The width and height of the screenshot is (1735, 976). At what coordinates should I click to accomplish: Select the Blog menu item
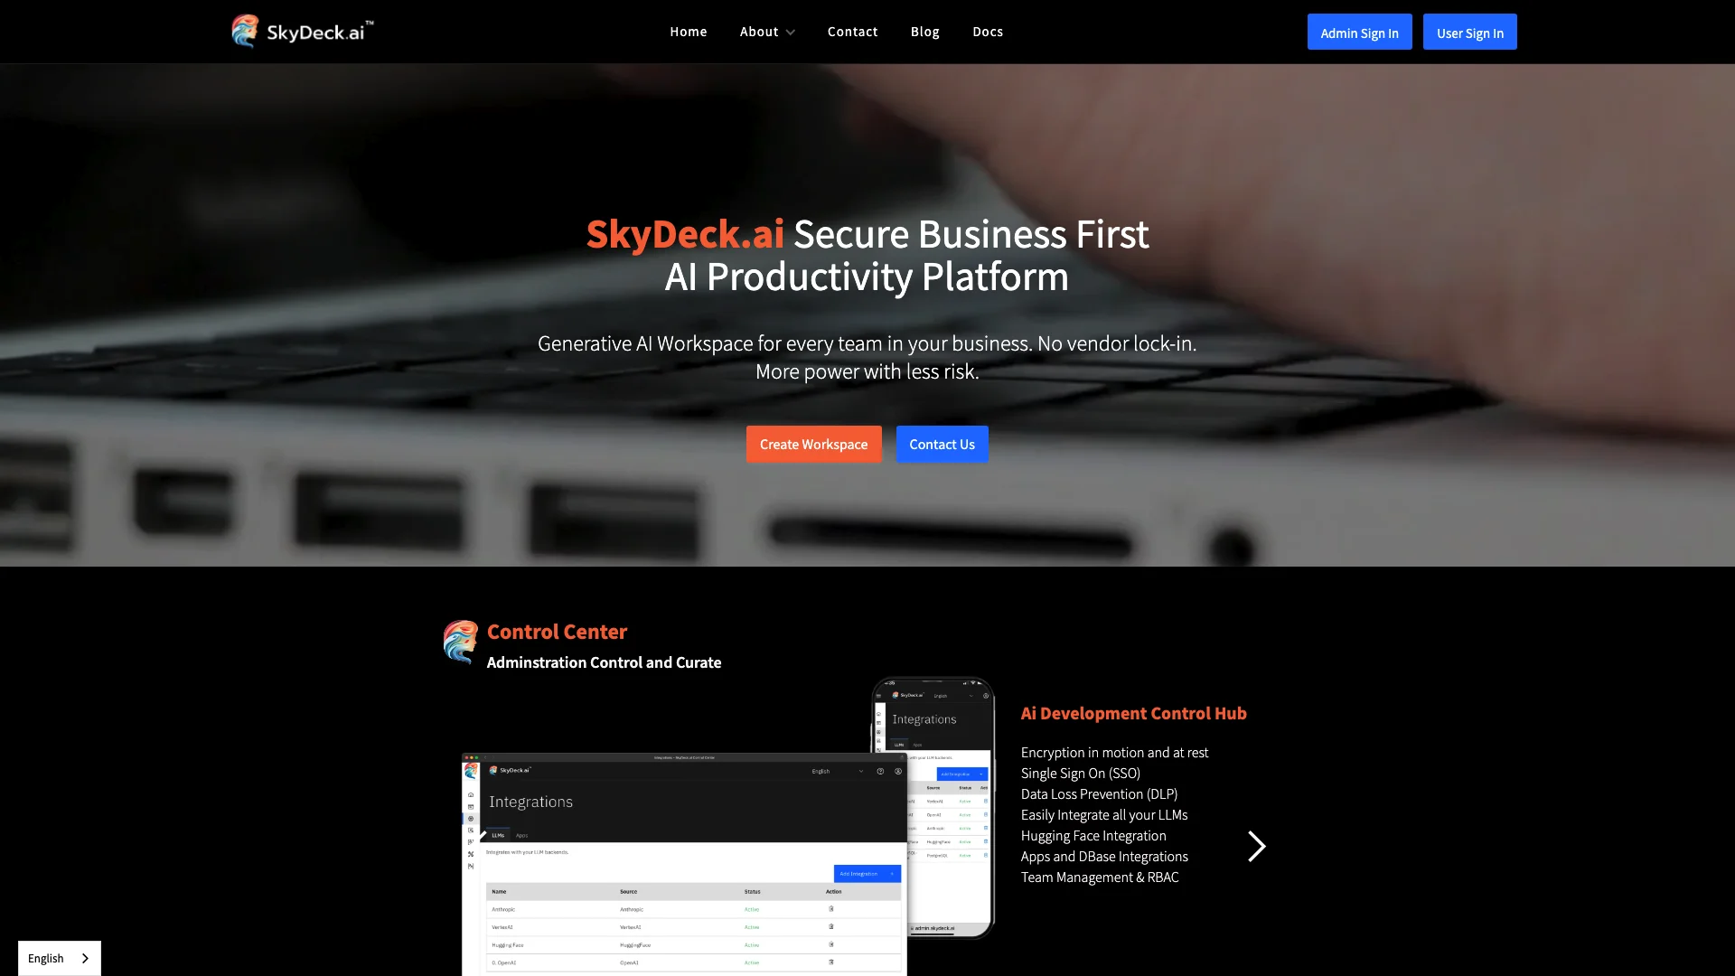click(924, 33)
